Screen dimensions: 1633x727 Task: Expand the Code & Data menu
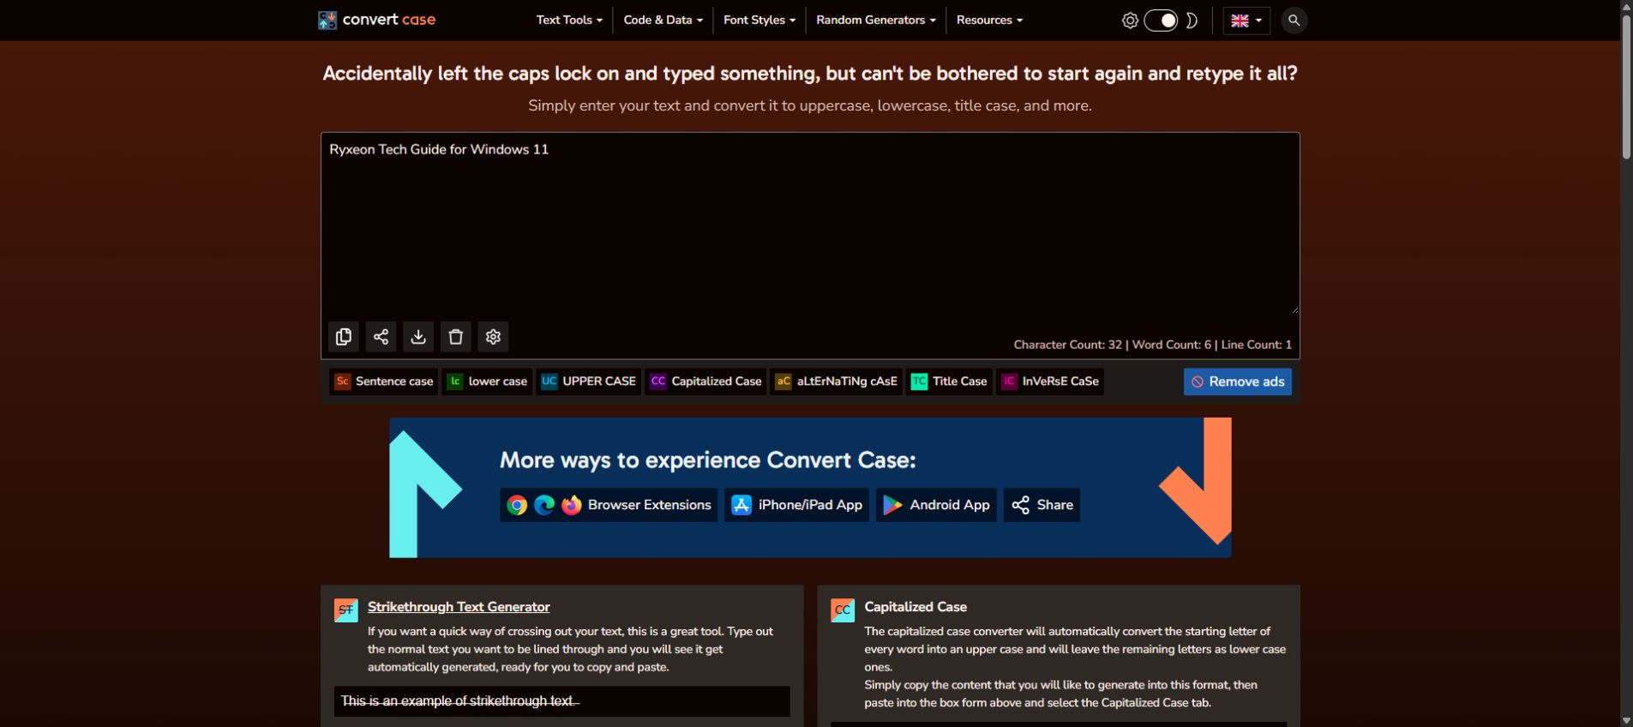point(663,20)
